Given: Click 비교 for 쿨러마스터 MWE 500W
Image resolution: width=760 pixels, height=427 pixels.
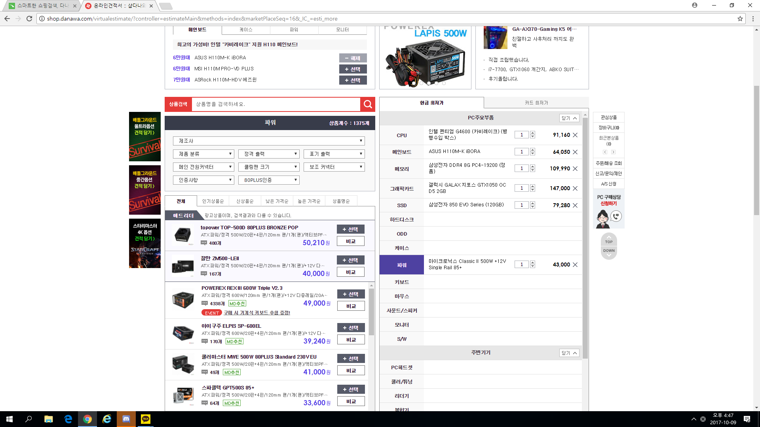Looking at the screenshot, I should tap(351, 371).
